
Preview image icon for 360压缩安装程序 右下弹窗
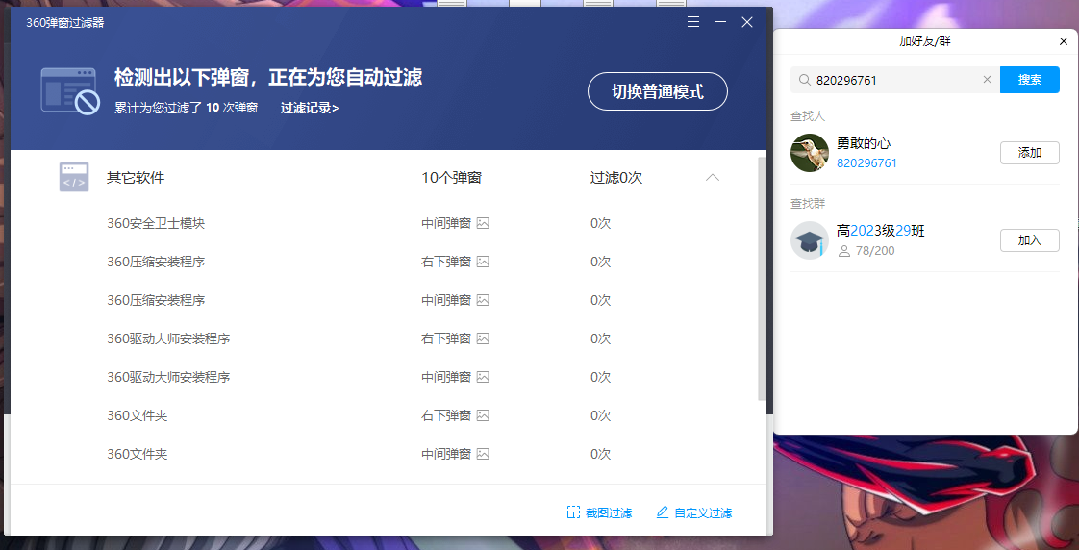pyautogui.click(x=483, y=262)
